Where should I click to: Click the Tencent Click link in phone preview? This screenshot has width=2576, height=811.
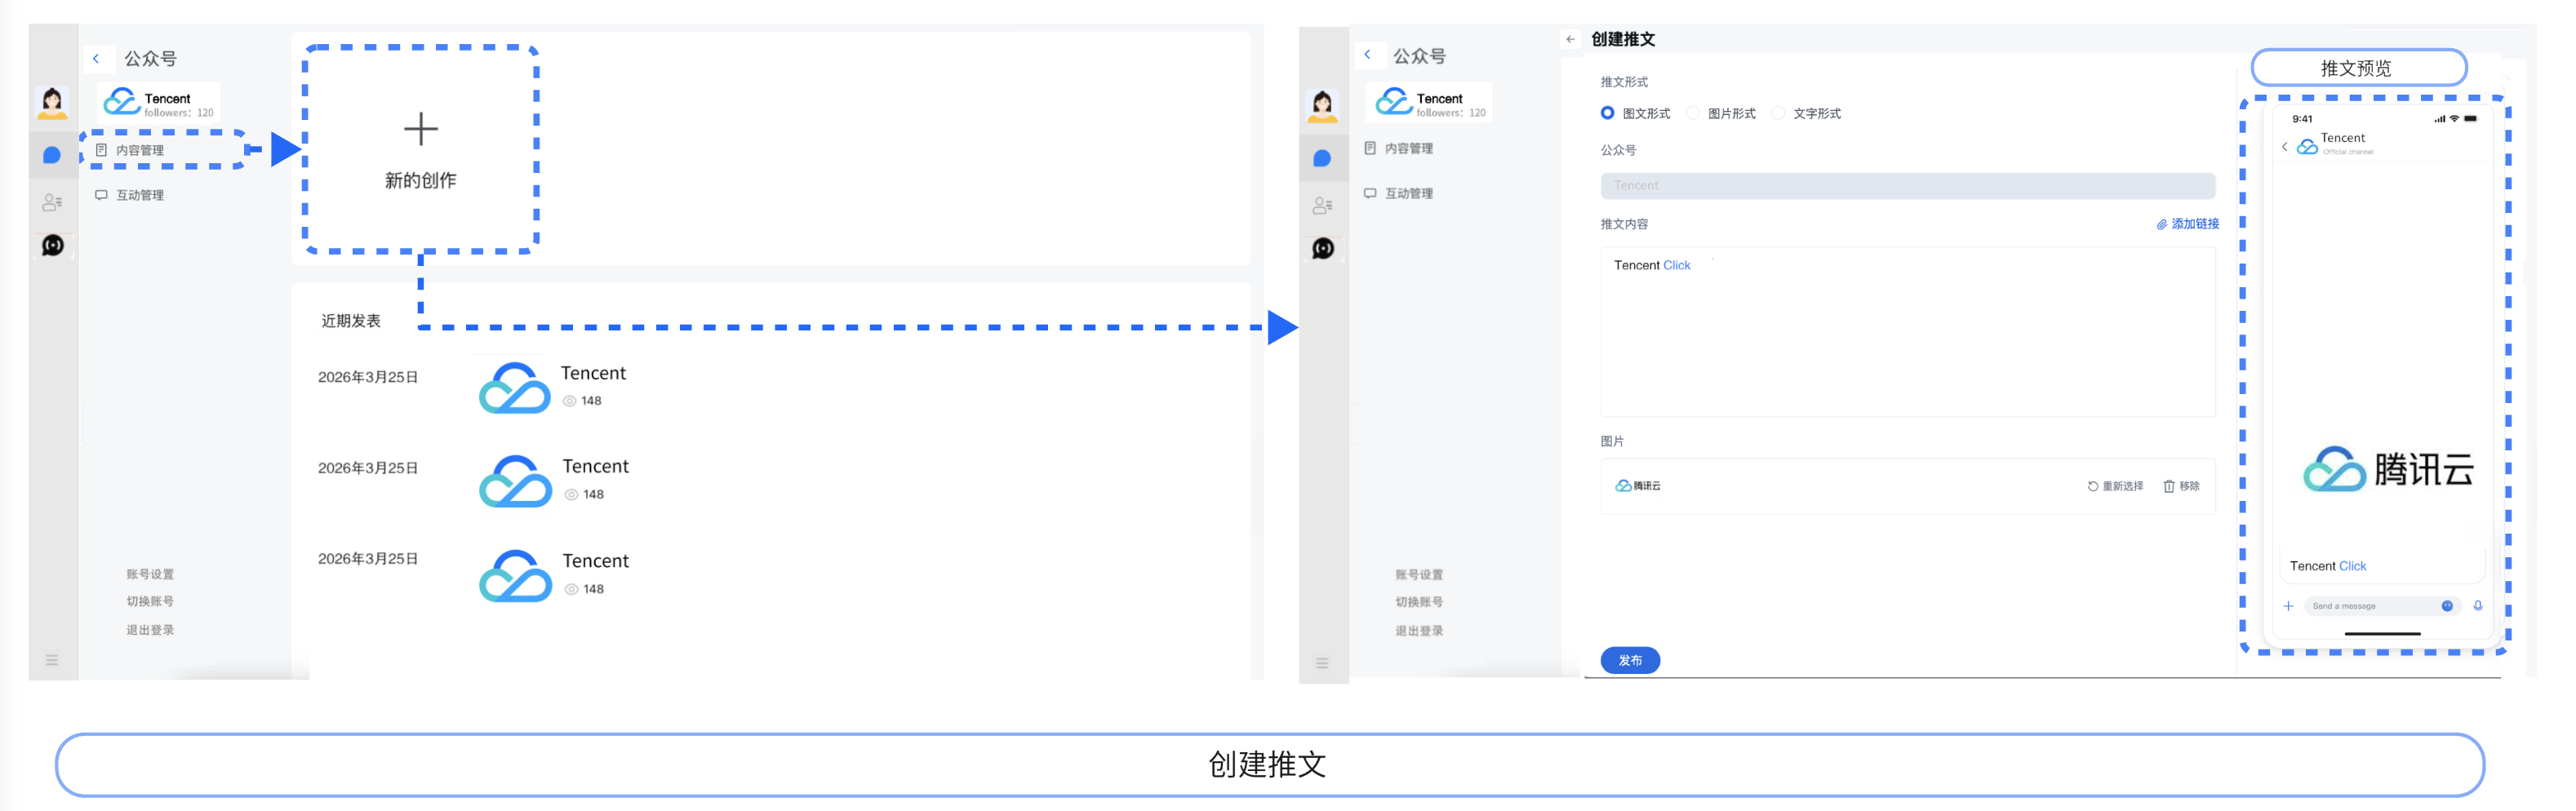click(x=2351, y=566)
